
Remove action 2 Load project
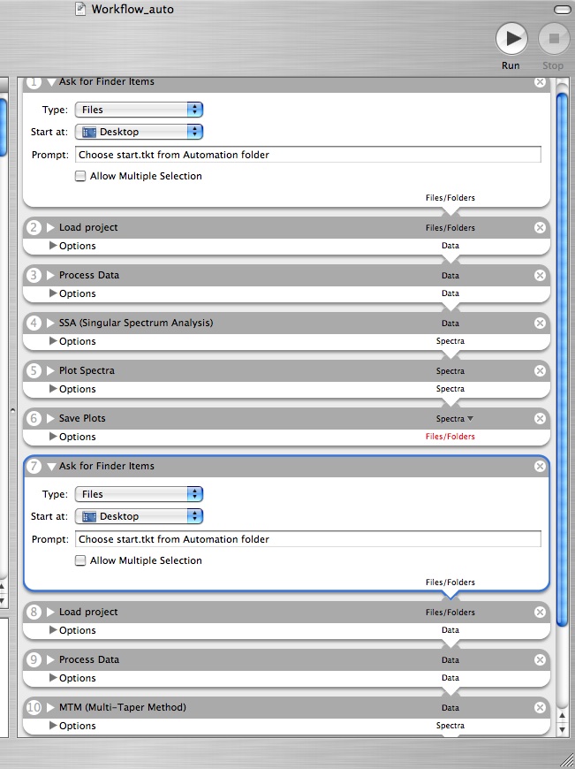(540, 227)
